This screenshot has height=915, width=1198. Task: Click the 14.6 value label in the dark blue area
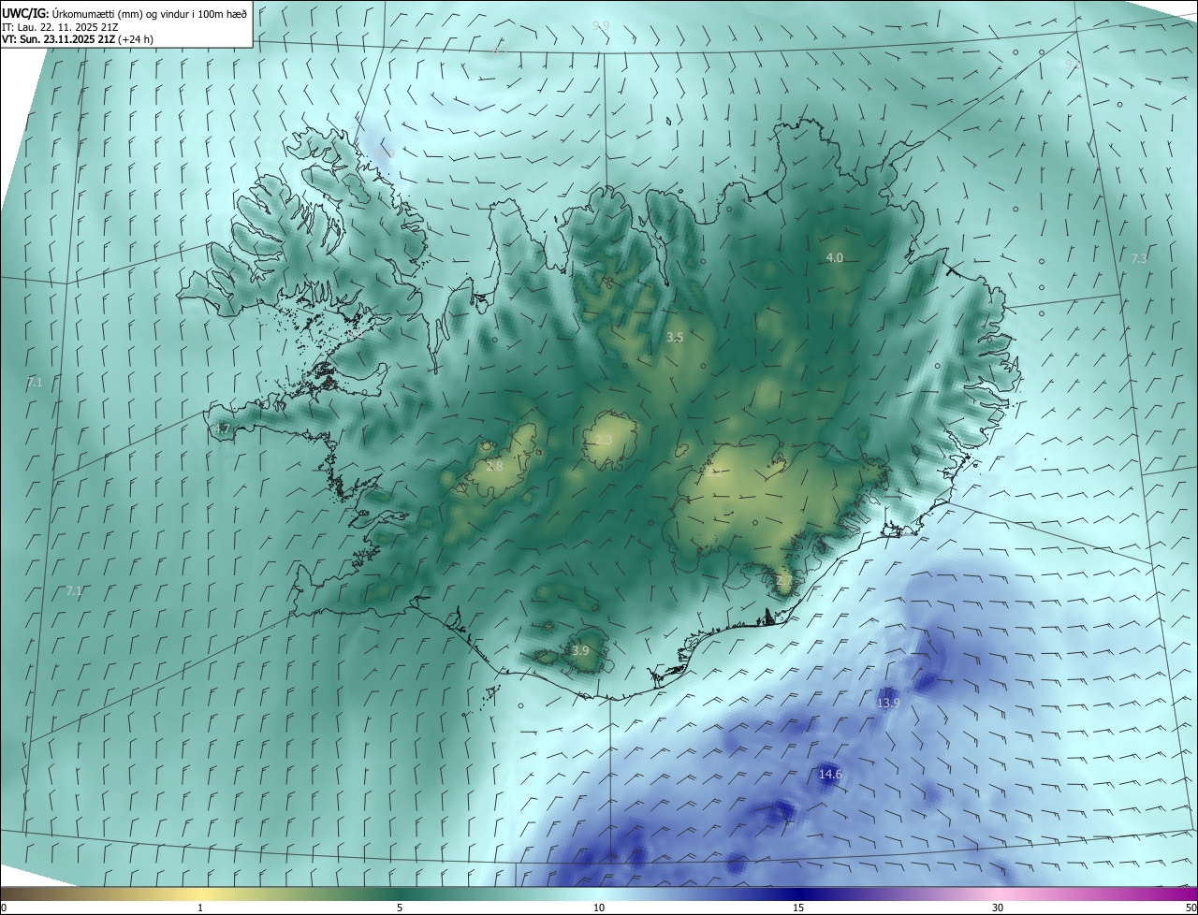(x=830, y=774)
